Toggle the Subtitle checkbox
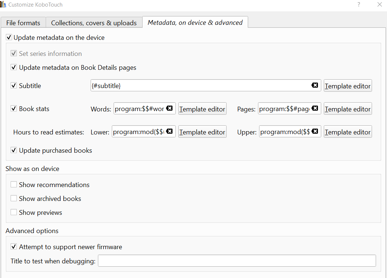Screen dimensions: 387x278 pos(14,86)
